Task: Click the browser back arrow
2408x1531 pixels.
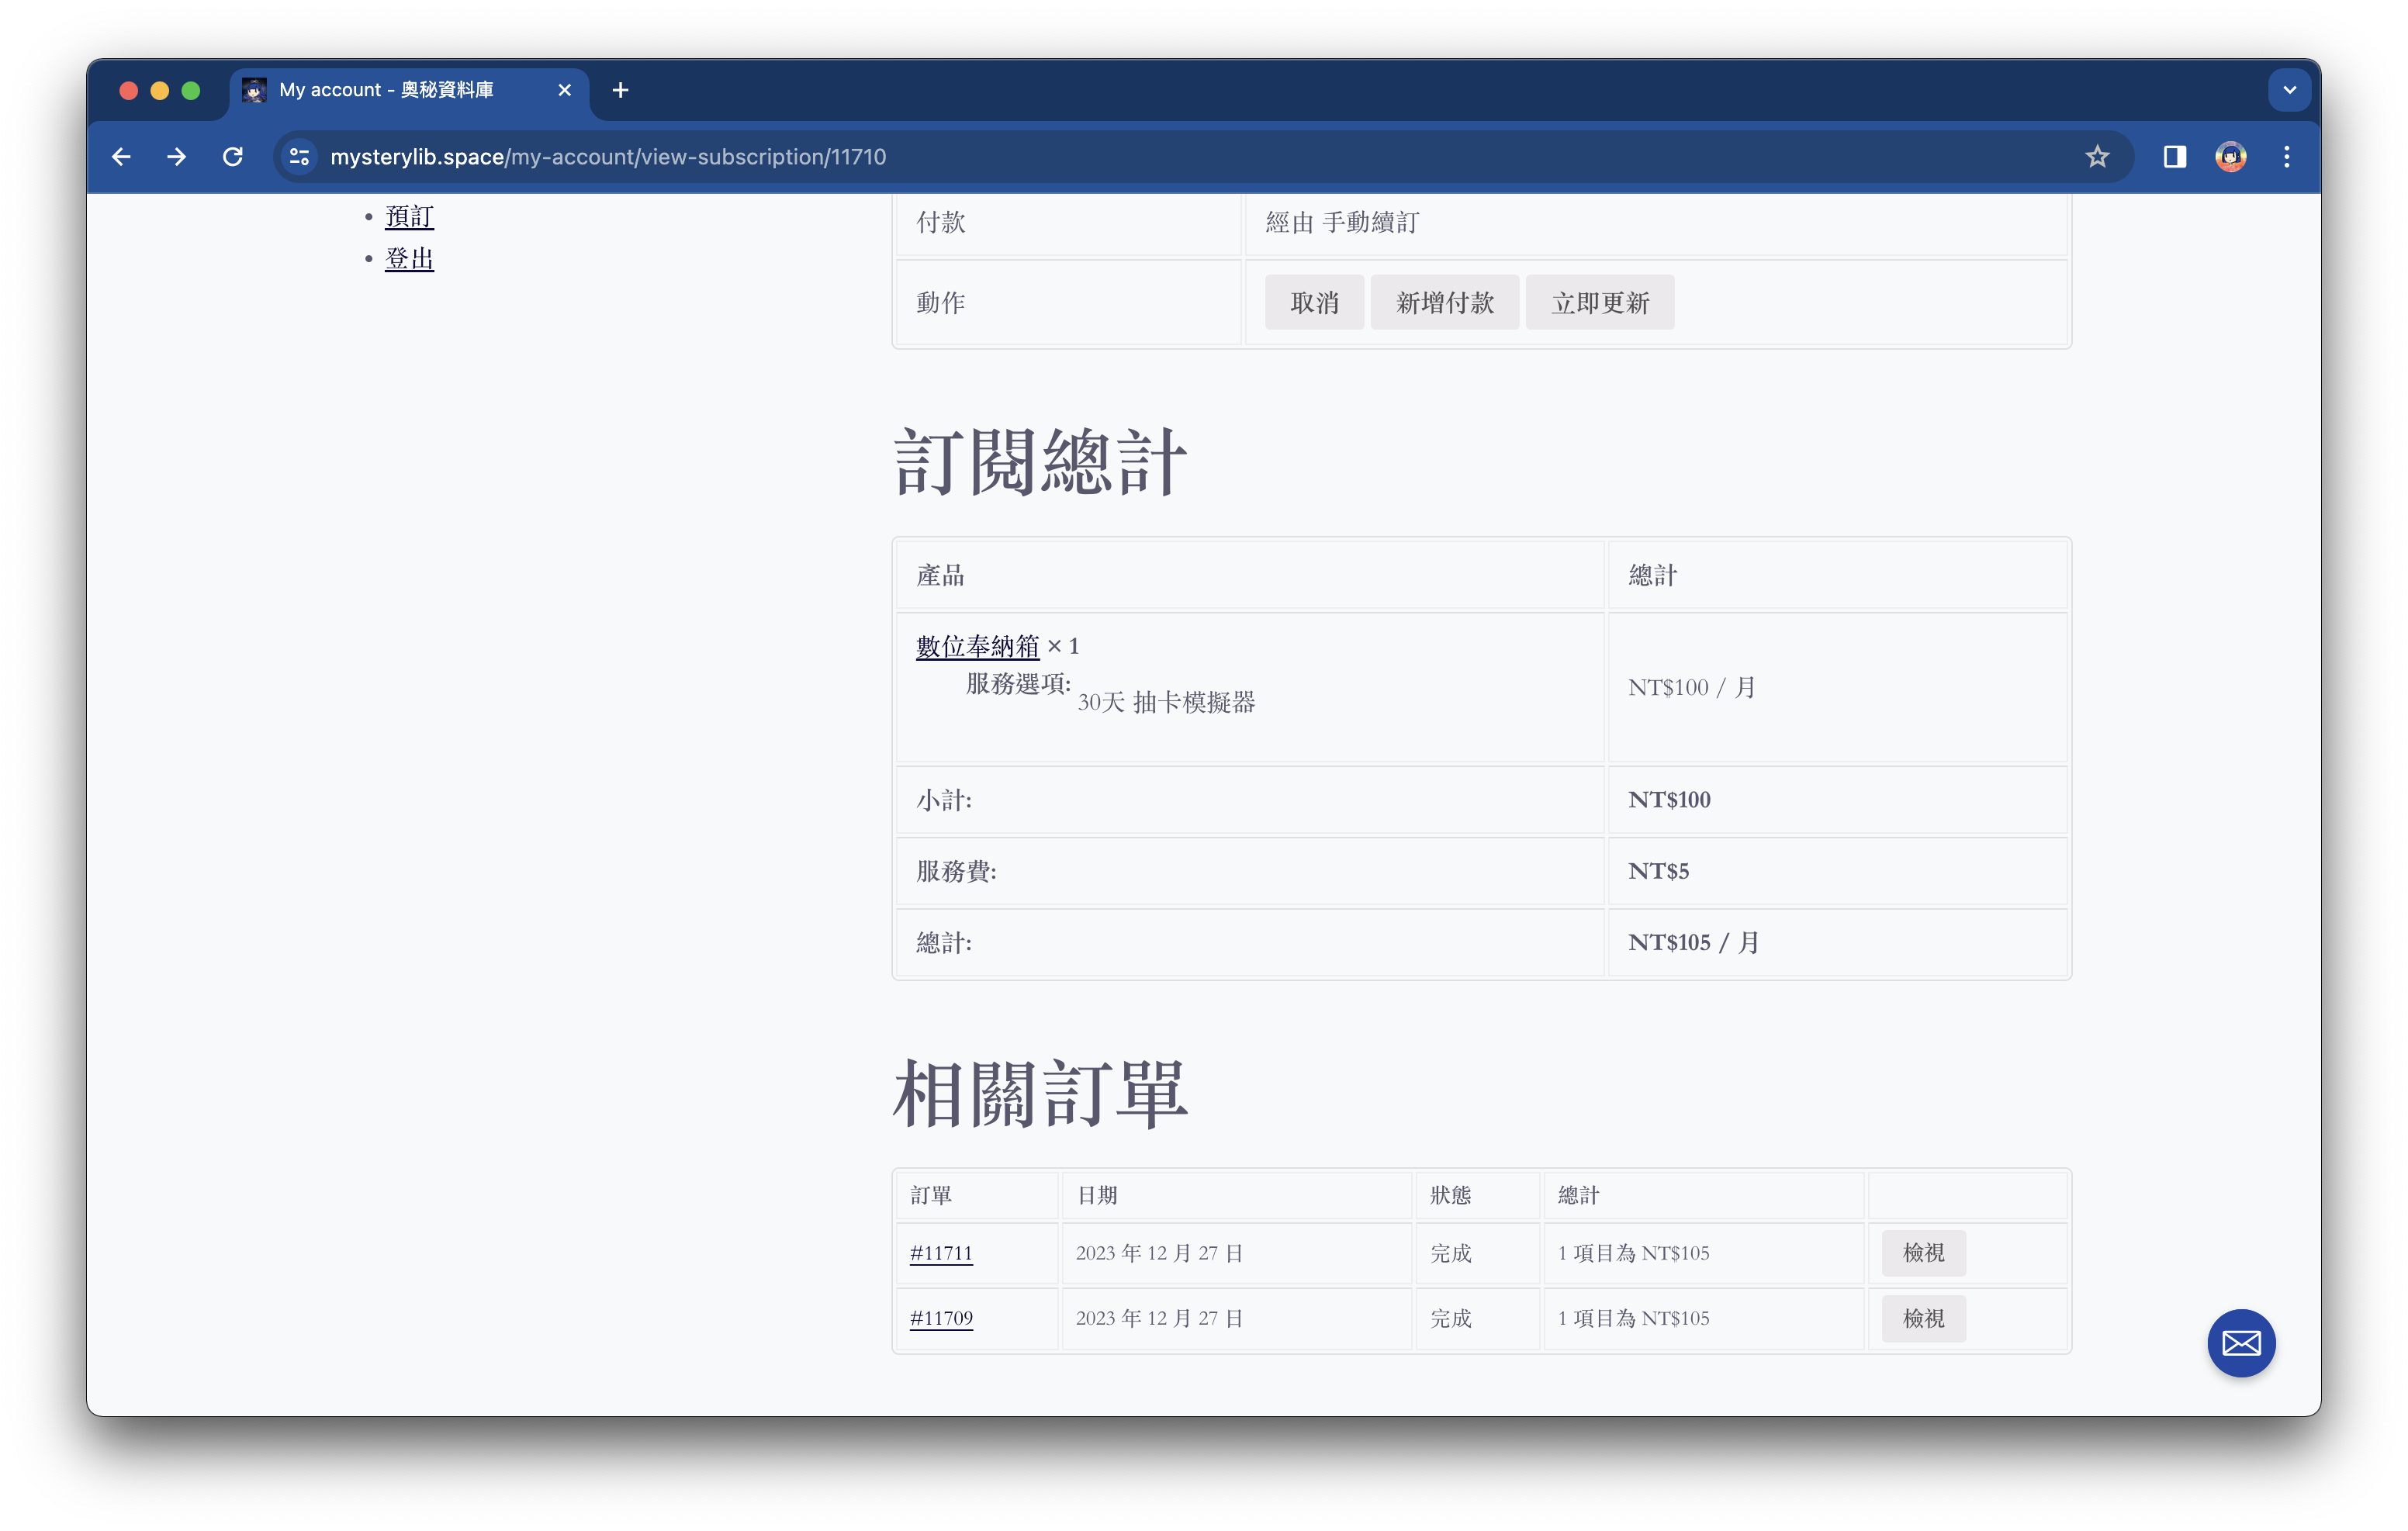Action: (121, 157)
